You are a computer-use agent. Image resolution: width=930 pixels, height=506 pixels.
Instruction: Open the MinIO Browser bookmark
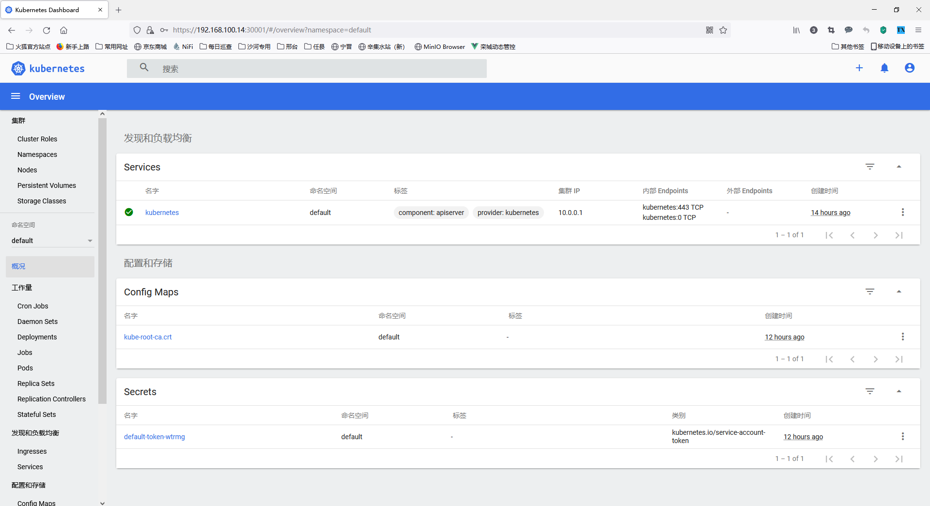[x=440, y=46]
